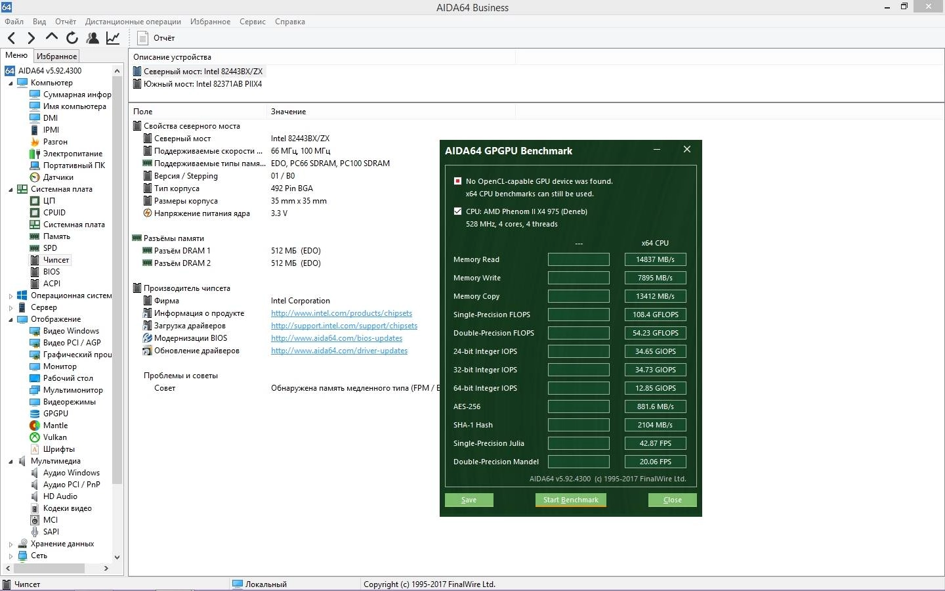Open the CPUID tree item

coord(54,213)
